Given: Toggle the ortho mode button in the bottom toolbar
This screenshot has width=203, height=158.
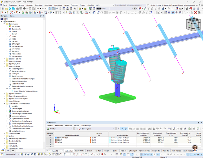Looking at the screenshot, I should [158, 154].
